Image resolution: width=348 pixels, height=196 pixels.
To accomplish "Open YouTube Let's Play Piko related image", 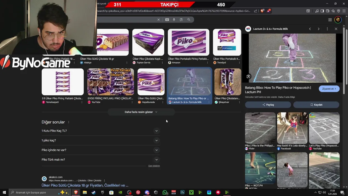I will pyautogui.click(x=324, y=128).
